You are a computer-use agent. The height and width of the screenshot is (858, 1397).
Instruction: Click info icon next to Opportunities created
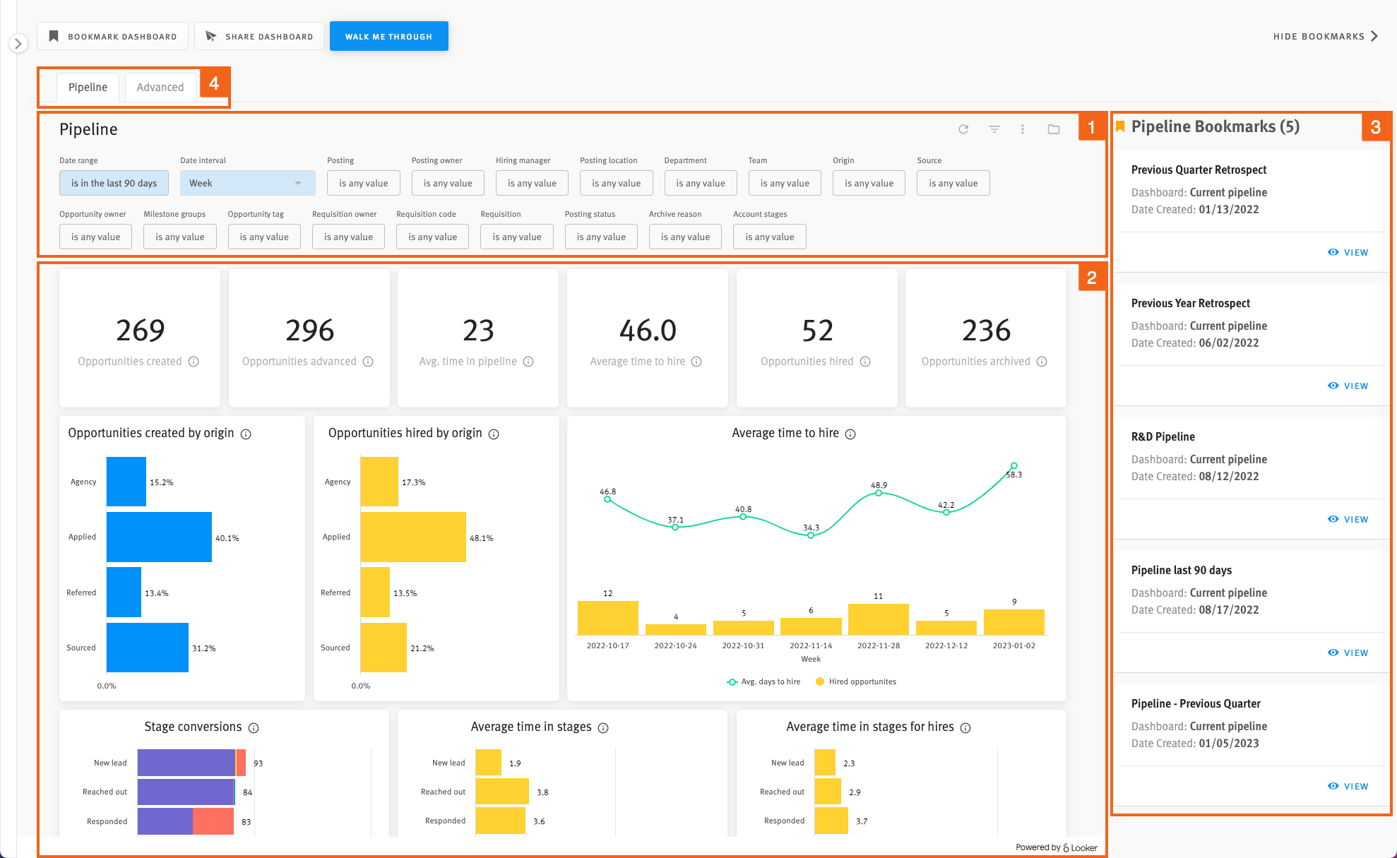coord(194,362)
